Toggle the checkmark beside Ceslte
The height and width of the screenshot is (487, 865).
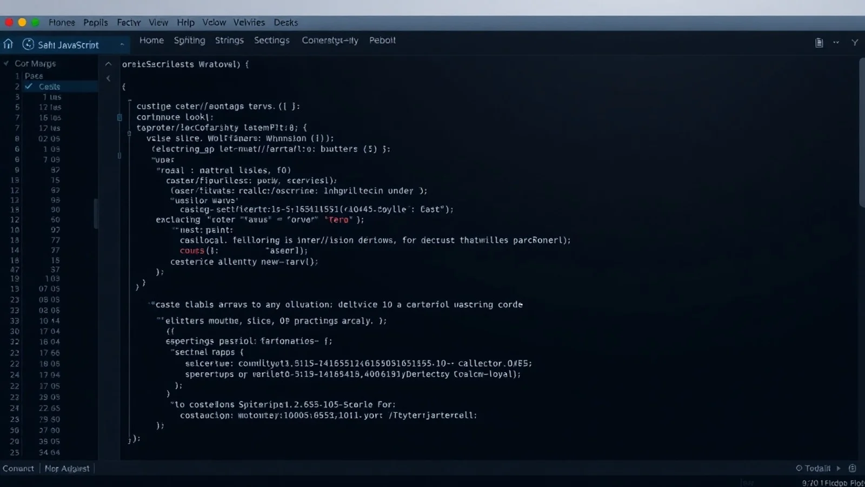(x=29, y=86)
